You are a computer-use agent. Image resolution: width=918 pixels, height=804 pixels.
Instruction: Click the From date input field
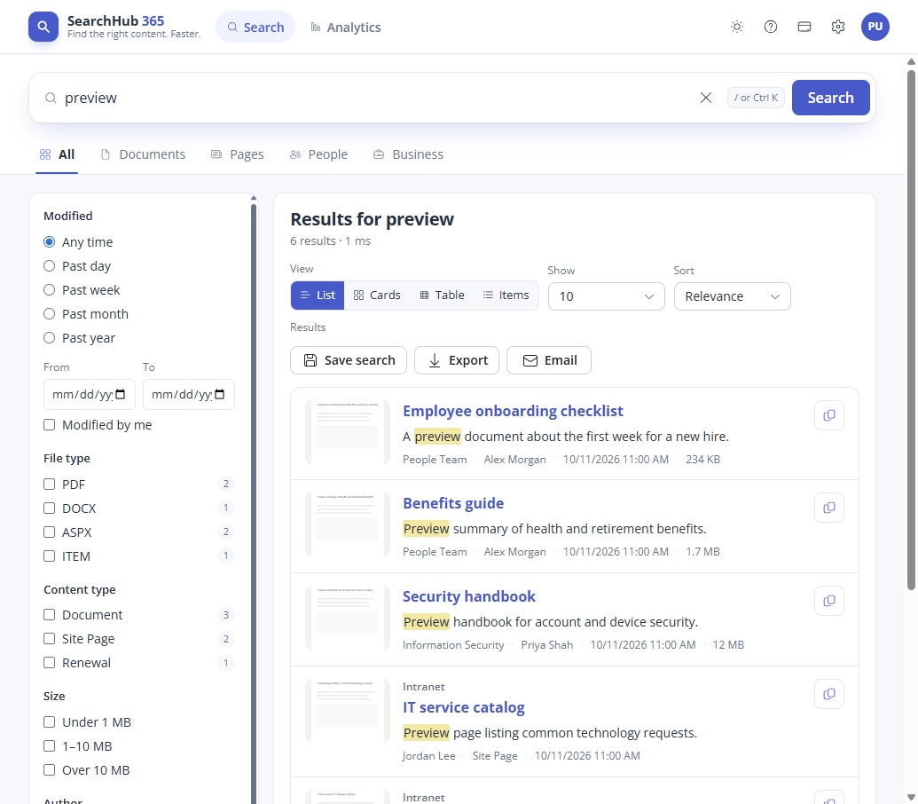click(x=89, y=394)
